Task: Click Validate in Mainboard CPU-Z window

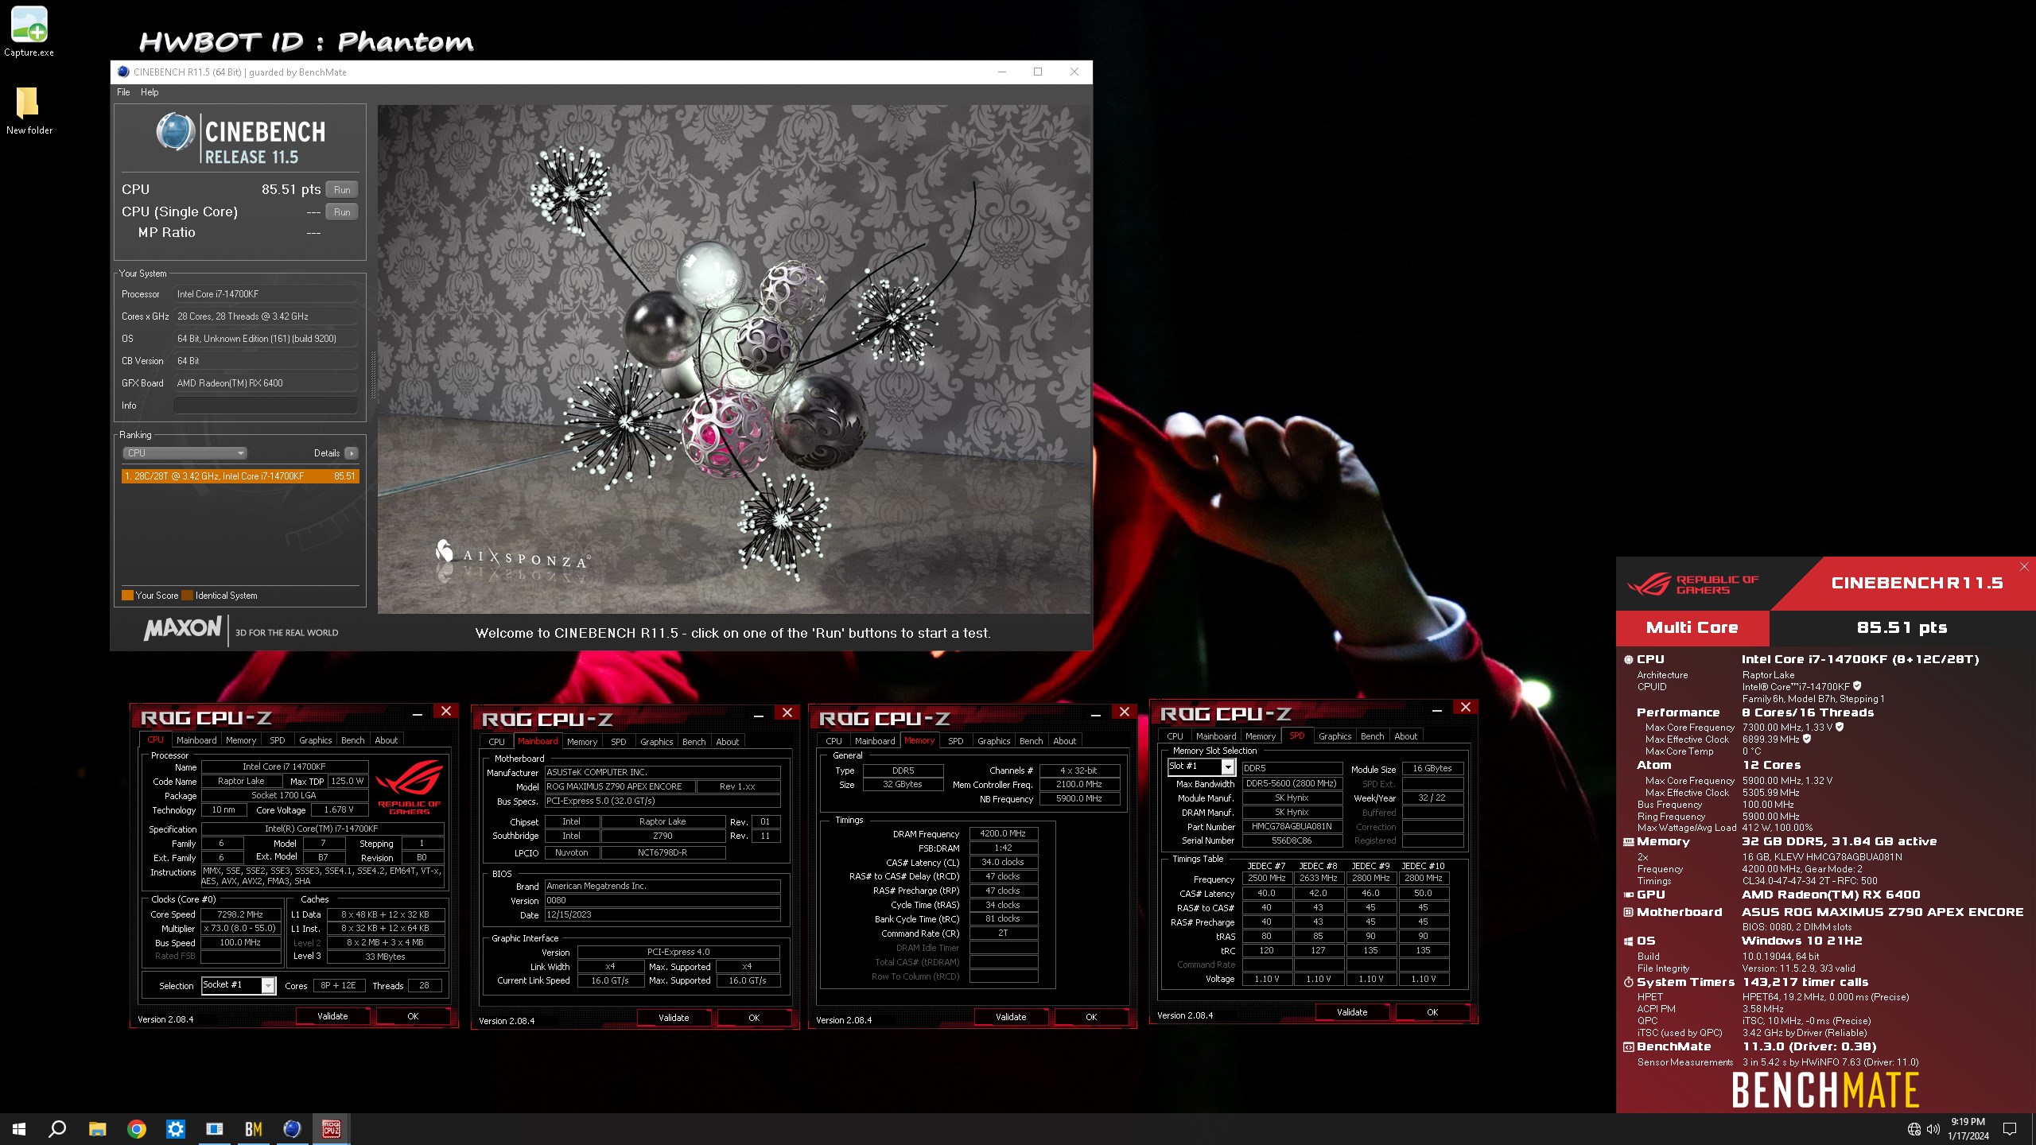Action: tap(674, 1018)
